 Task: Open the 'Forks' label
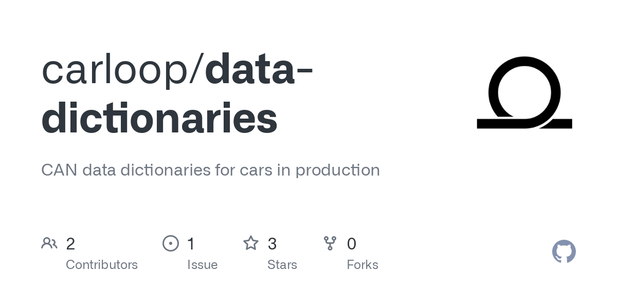[362, 265]
